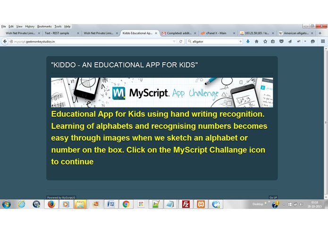
Task: Open the help question mark tray icon
Action: click(x=275, y=205)
